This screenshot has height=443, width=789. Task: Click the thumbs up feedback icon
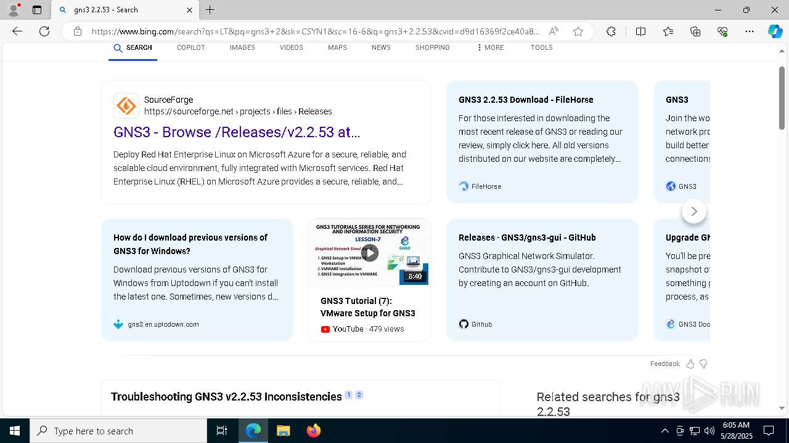tap(690, 364)
